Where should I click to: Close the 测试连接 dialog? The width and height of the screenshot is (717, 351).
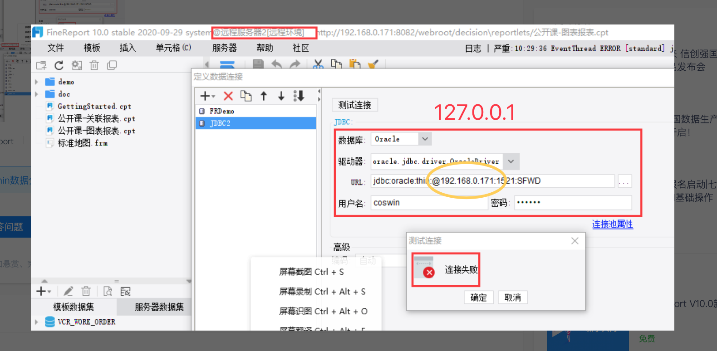575,241
